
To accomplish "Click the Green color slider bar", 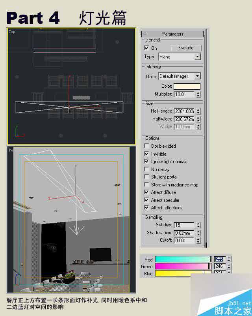I will (183, 266).
